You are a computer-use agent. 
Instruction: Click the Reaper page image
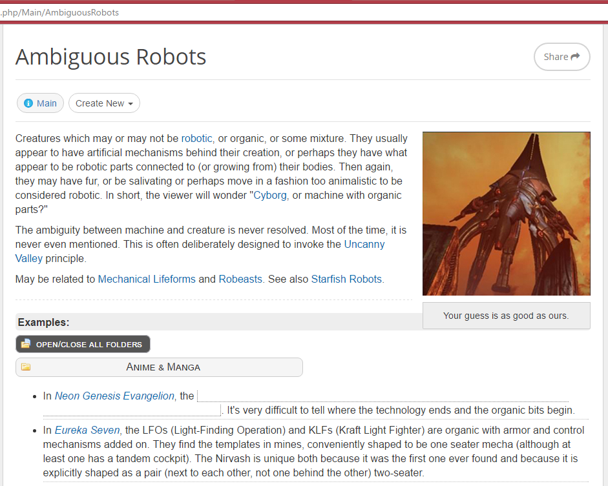[507, 214]
